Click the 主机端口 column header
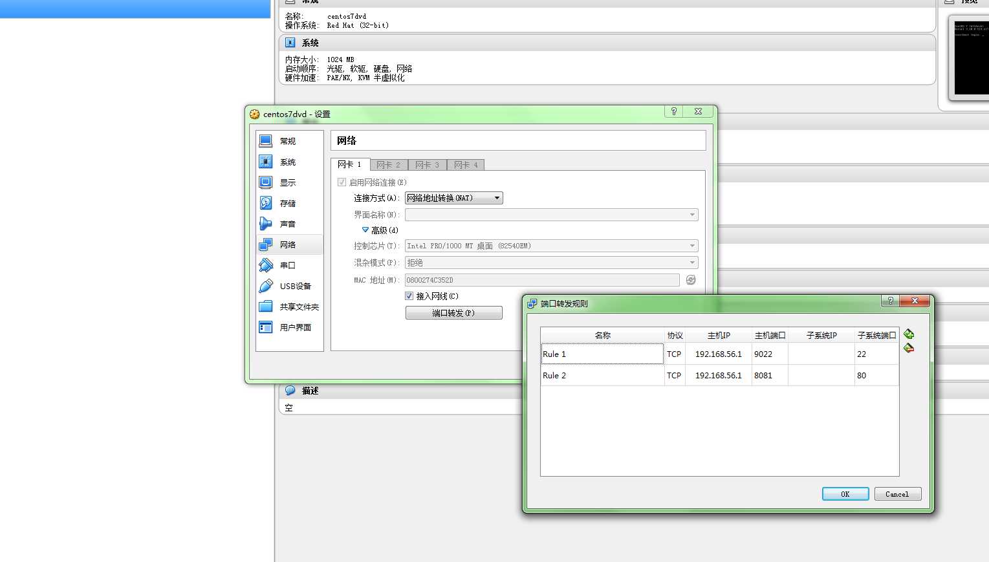The image size is (989, 562). (770, 335)
